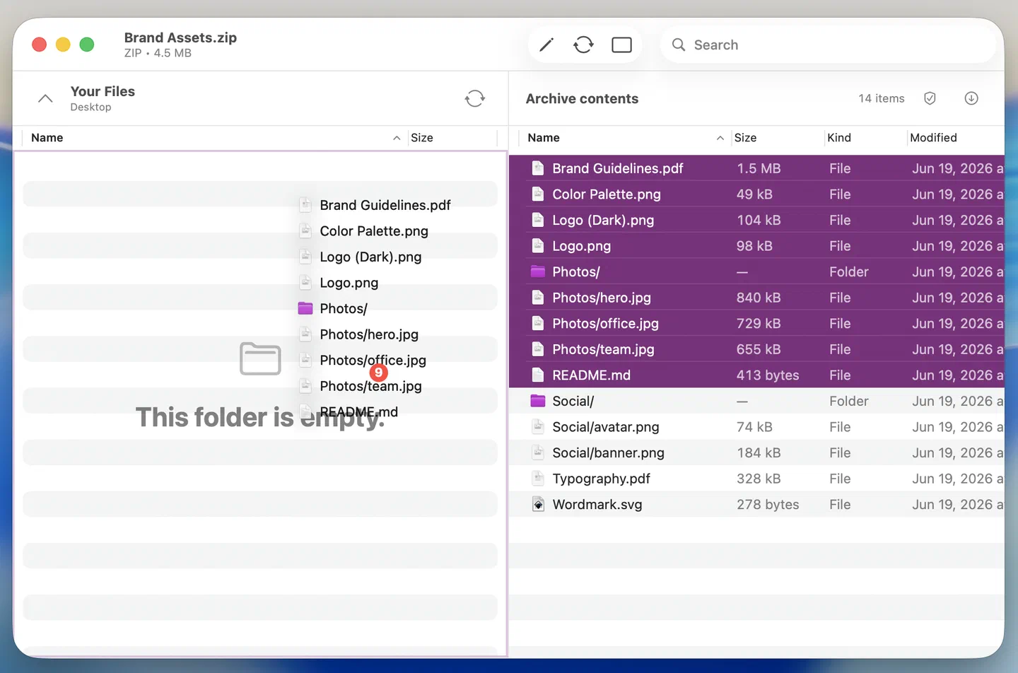1018x673 pixels.
Task: Click file icon of Social/banner.png
Action: 538,452
